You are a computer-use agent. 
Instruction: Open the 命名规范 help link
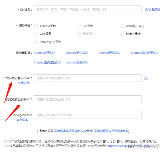pos(154,10)
